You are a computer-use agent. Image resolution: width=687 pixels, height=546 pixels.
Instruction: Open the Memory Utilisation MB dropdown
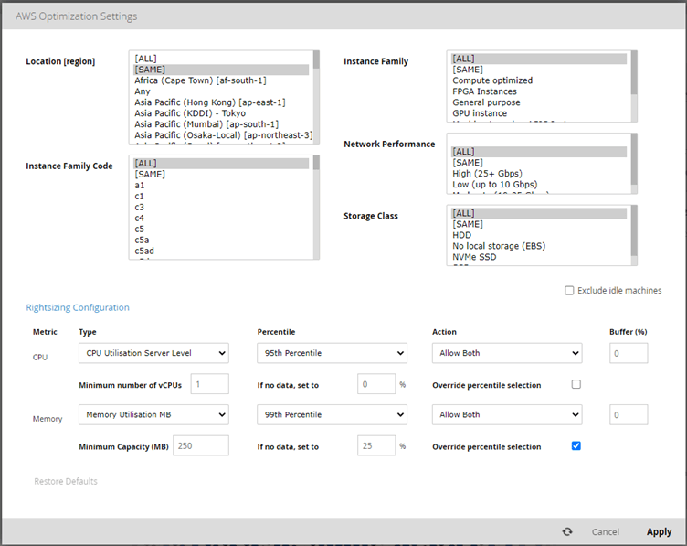[153, 415]
